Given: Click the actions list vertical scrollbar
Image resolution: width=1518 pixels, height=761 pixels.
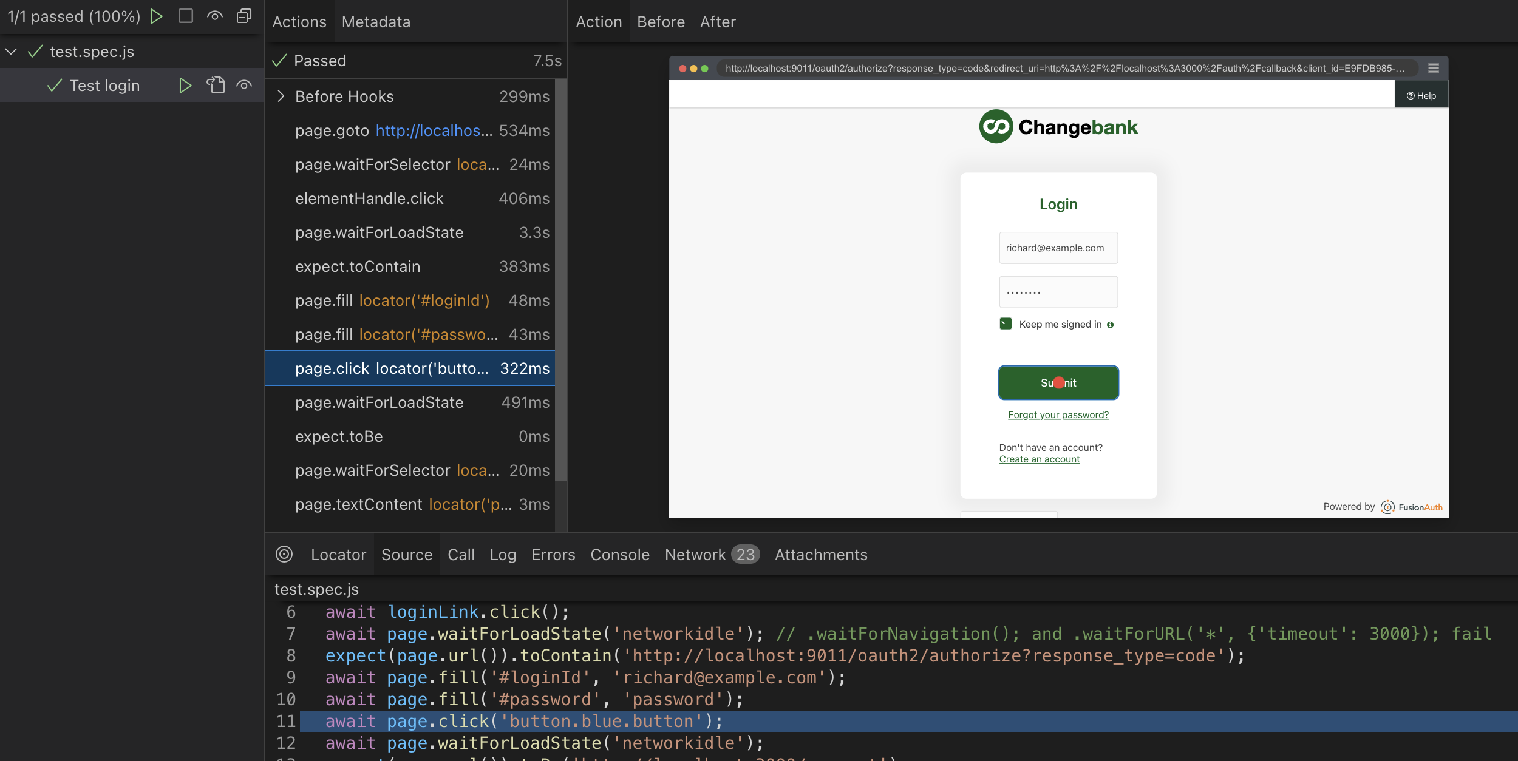Looking at the screenshot, I should tap(561, 279).
